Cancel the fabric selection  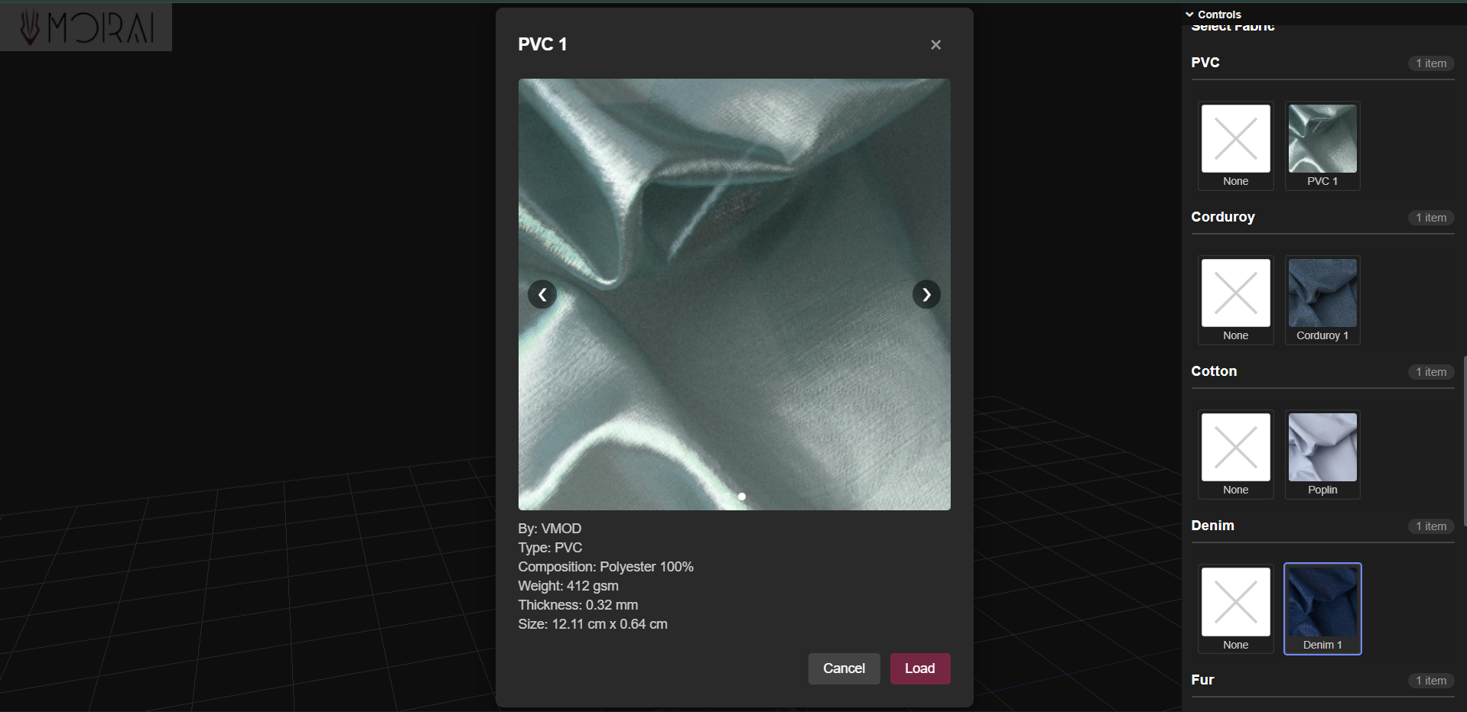[x=844, y=668]
